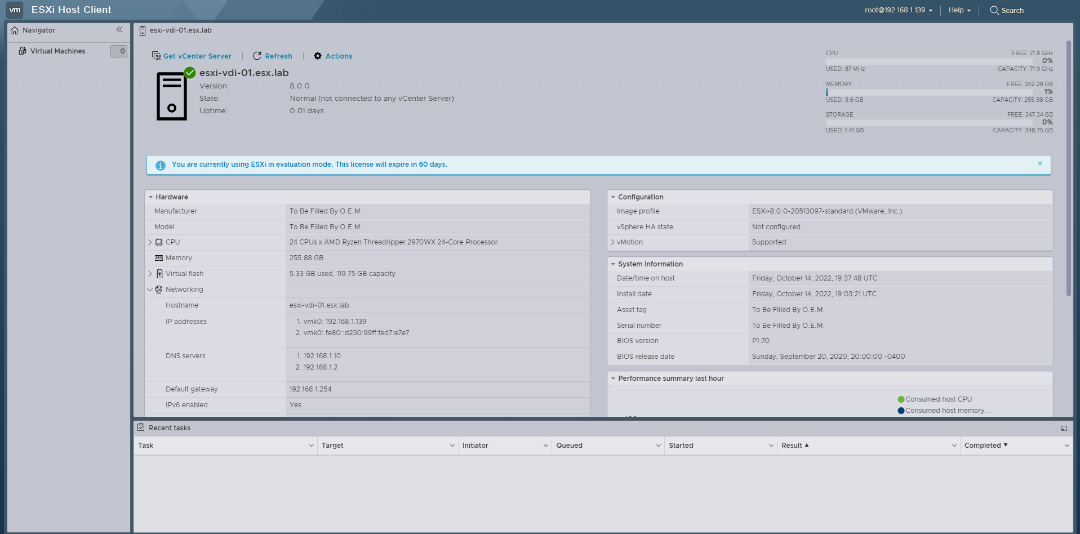This screenshot has height=534, width=1080.
Task: Sort by Task column header
Action: tap(145, 446)
